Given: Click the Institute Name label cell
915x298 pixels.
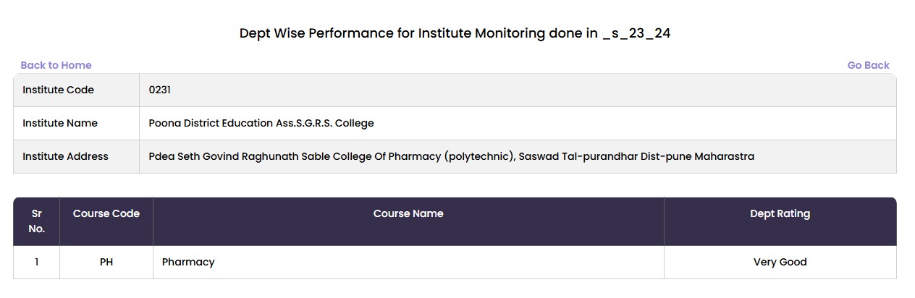Looking at the screenshot, I should click(x=76, y=124).
